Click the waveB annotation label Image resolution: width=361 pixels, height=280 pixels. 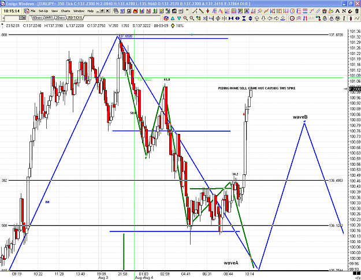pyautogui.click(x=300, y=117)
